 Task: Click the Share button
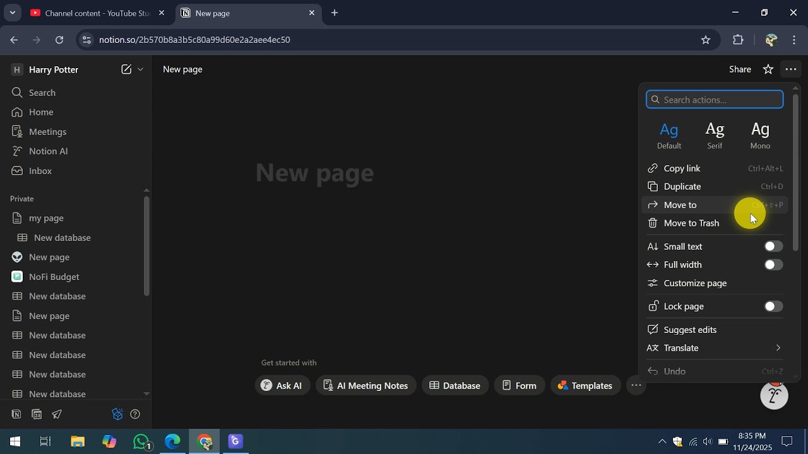pos(740,69)
